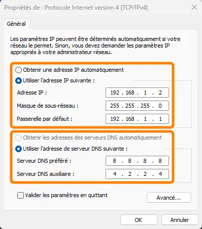Screen dimensions: 202x229
Task: Click the Masque de sous-réseau field
Action: click(x=137, y=106)
